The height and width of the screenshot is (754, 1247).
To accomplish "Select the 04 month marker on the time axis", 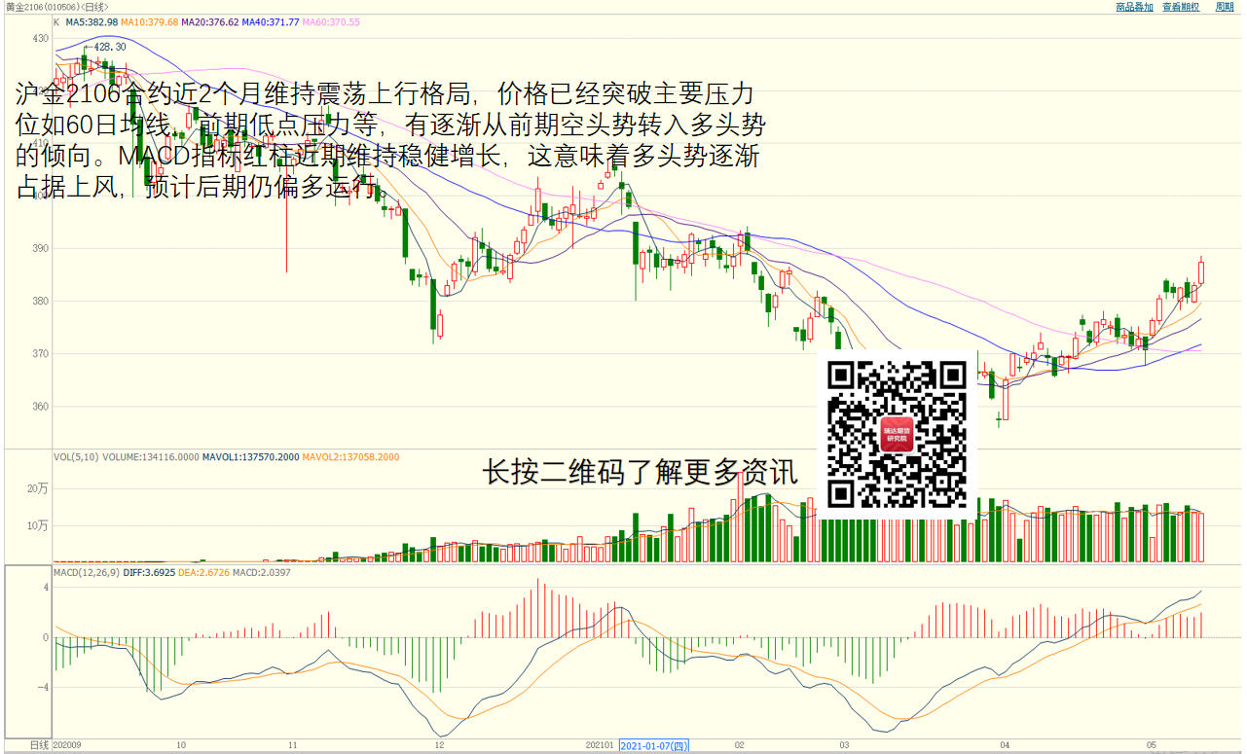I will pos(1005,746).
